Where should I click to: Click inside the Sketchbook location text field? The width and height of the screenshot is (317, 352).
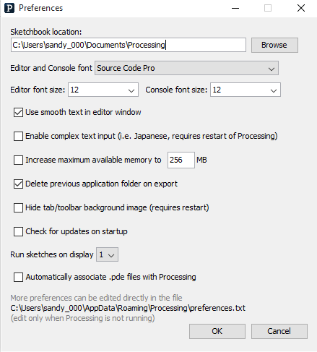[129, 45]
